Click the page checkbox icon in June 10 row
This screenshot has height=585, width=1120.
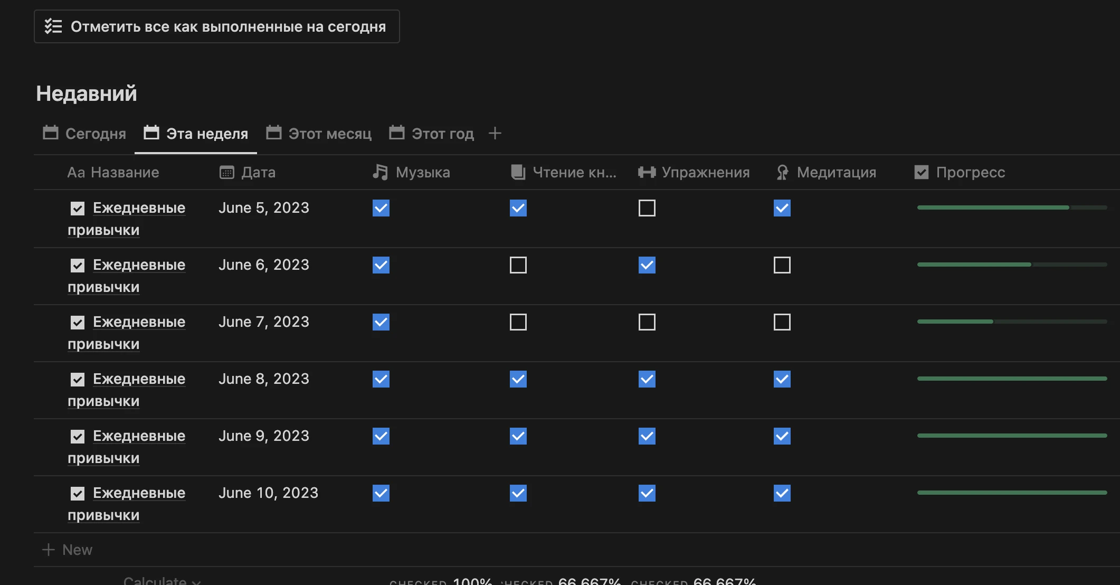pyautogui.click(x=78, y=494)
